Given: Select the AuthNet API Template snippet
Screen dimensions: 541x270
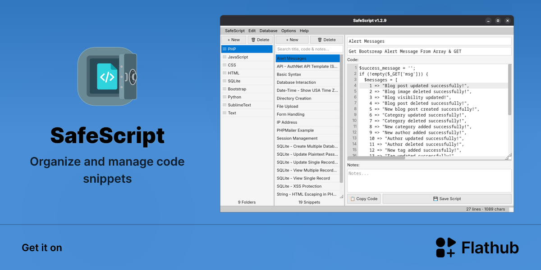Looking at the screenshot, I should (x=307, y=66).
